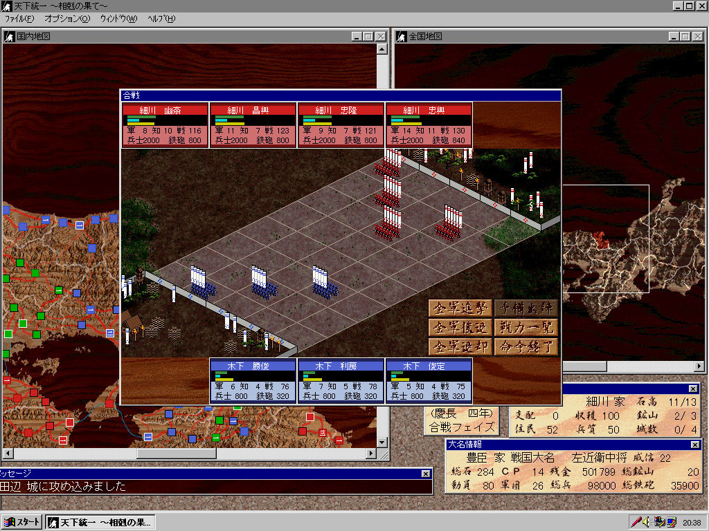Open the オプション(O) menu
This screenshot has height=531, width=709.
67,18
